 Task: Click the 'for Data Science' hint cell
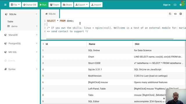click(x=143, y=50)
